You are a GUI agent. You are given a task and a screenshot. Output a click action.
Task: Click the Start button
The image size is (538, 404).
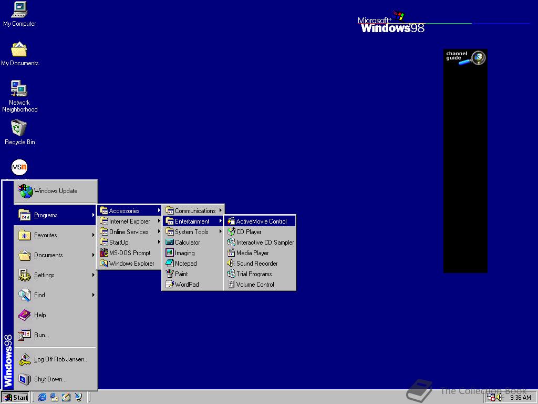point(15,398)
